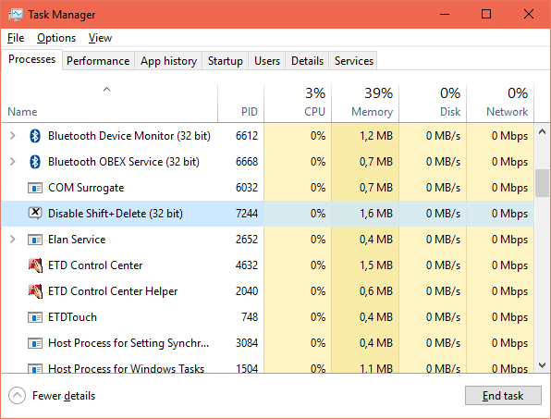Viewport: 551px width, 419px height.
Task: Click the ETD Control Center Helper icon
Action: (x=35, y=291)
